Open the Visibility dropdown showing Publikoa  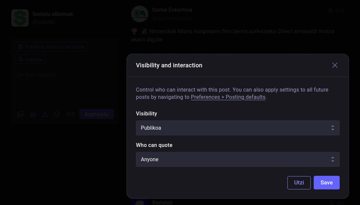pyautogui.click(x=237, y=128)
